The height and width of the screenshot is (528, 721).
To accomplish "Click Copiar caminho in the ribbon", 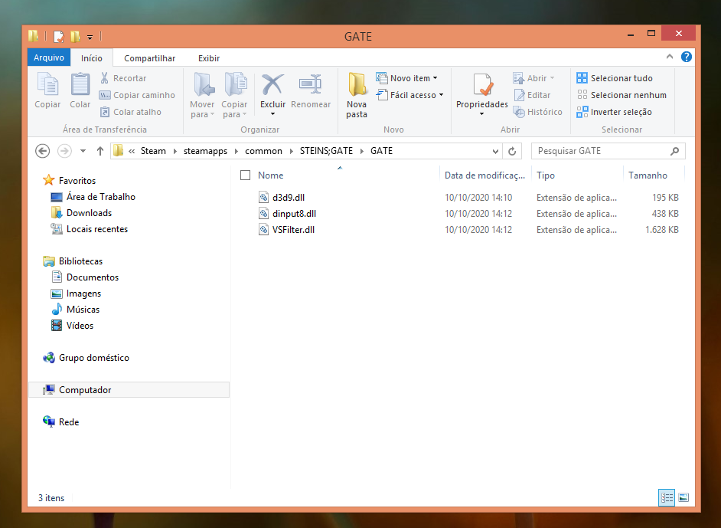I will point(137,95).
